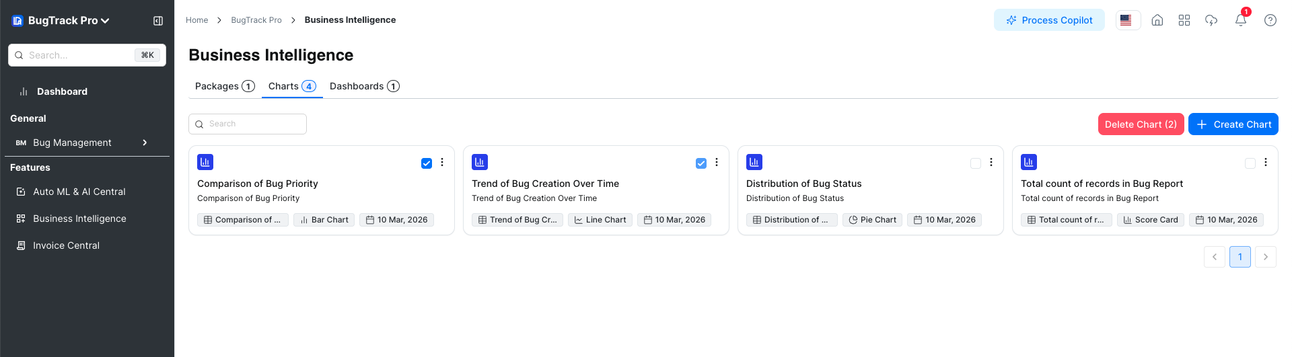1292x357 pixels.
Task: Click the cloud upload icon
Action: coord(1211,20)
